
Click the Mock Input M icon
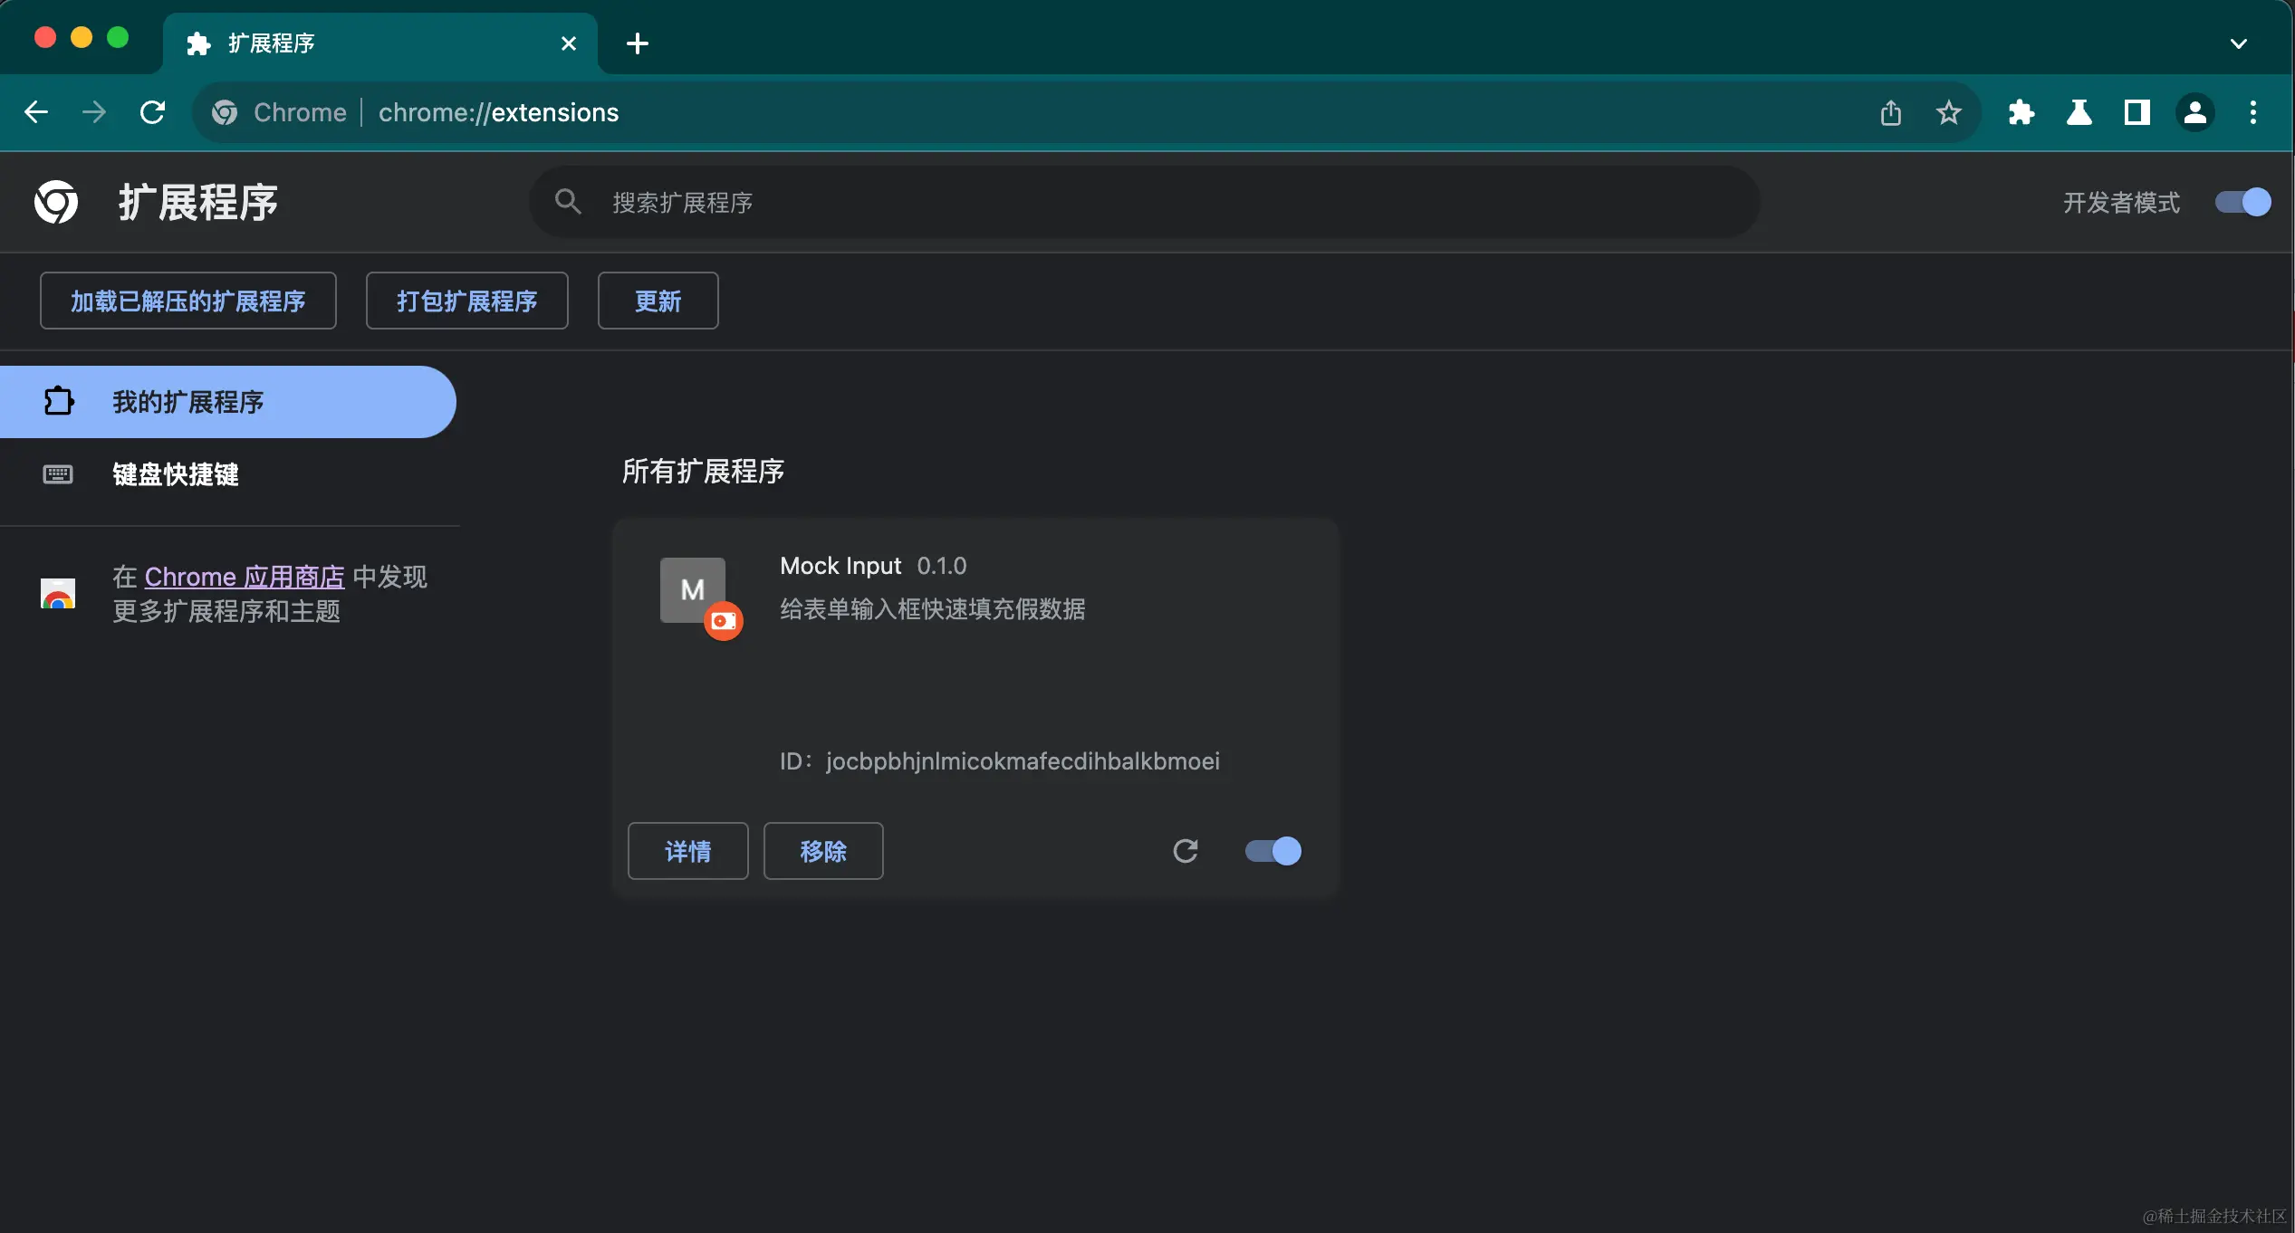pyautogui.click(x=692, y=589)
